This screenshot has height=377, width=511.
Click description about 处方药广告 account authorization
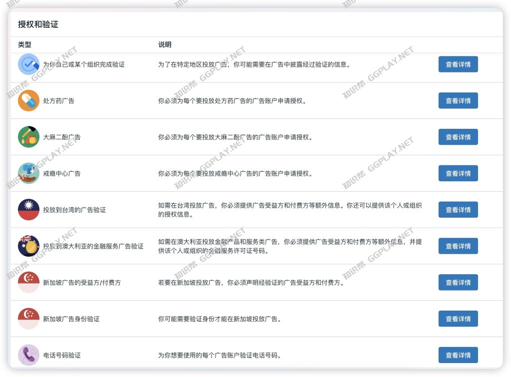(x=233, y=101)
